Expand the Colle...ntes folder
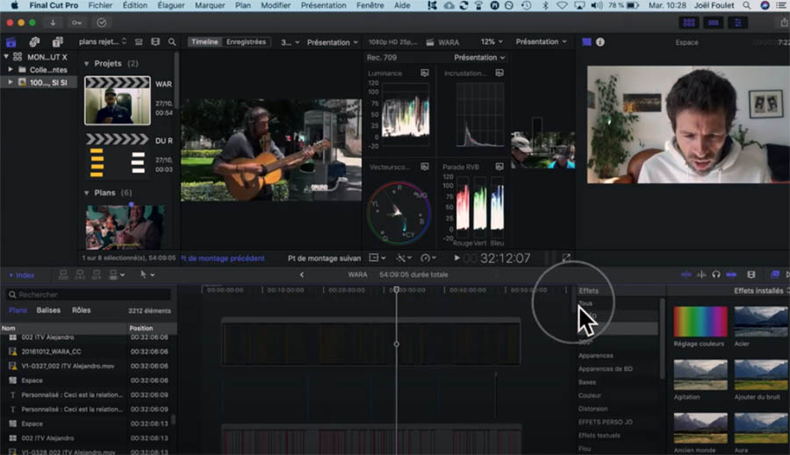This screenshot has height=455, width=790. (11, 69)
